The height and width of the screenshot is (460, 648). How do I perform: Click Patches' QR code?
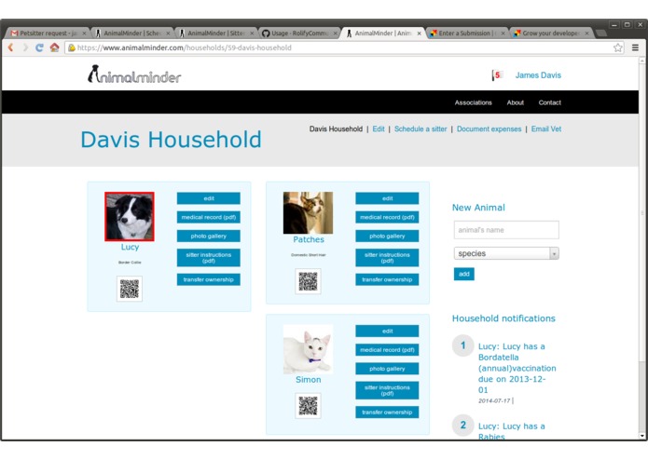click(308, 281)
